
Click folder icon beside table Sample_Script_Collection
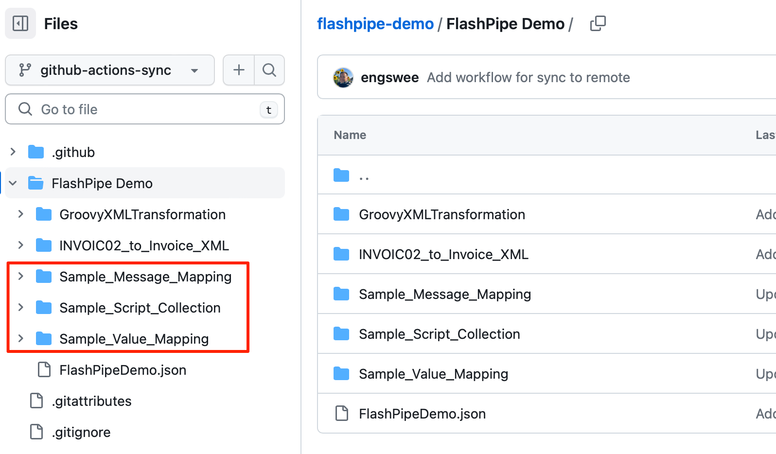(x=341, y=333)
